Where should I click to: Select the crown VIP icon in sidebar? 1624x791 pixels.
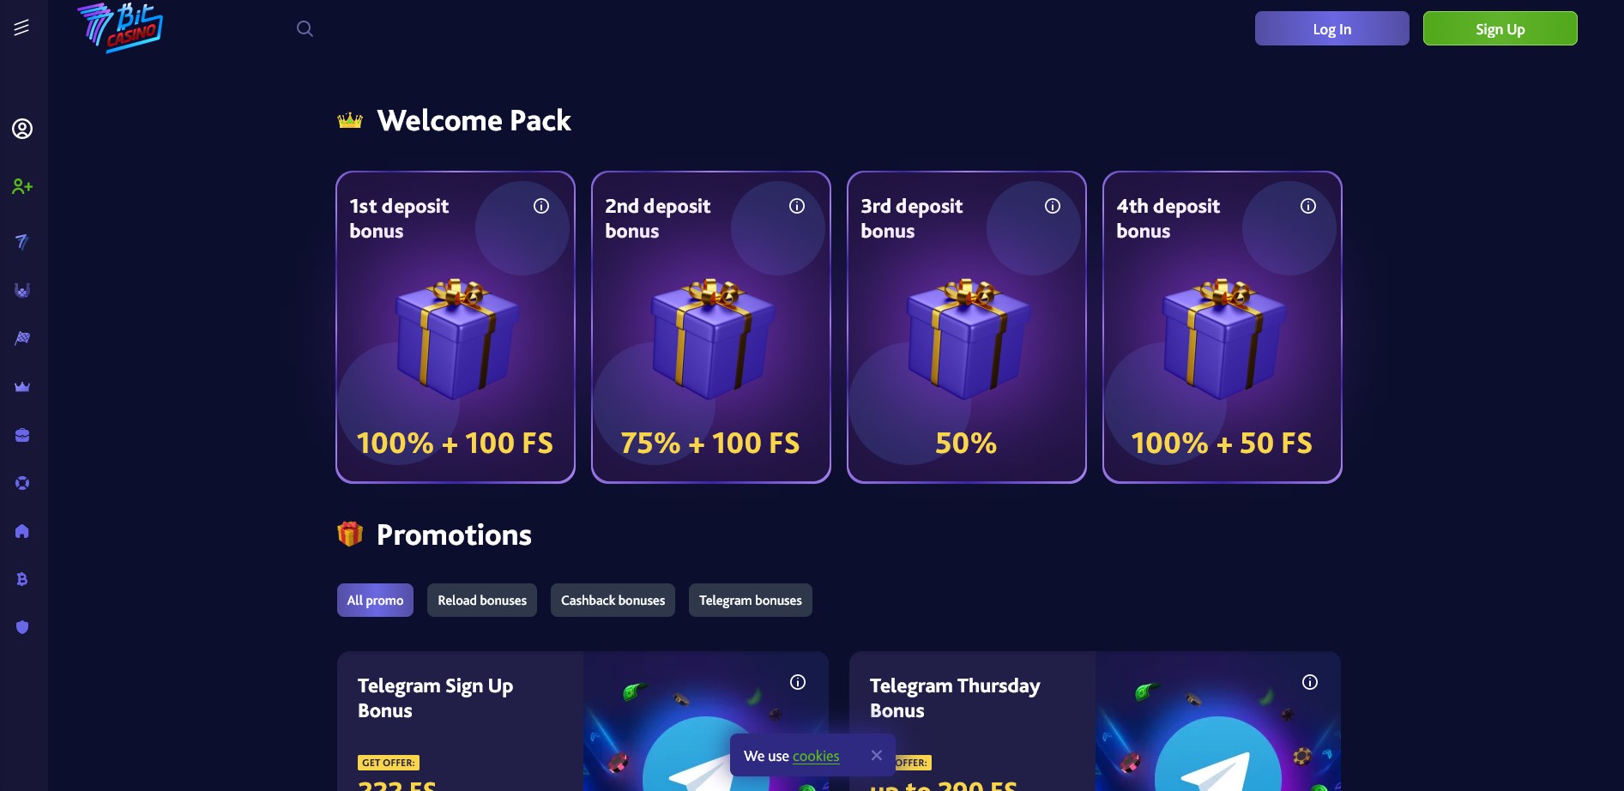click(x=22, y=387)
